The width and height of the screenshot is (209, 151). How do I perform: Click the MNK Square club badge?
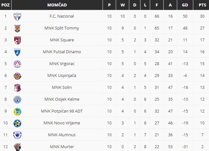[x=17, y=40]
